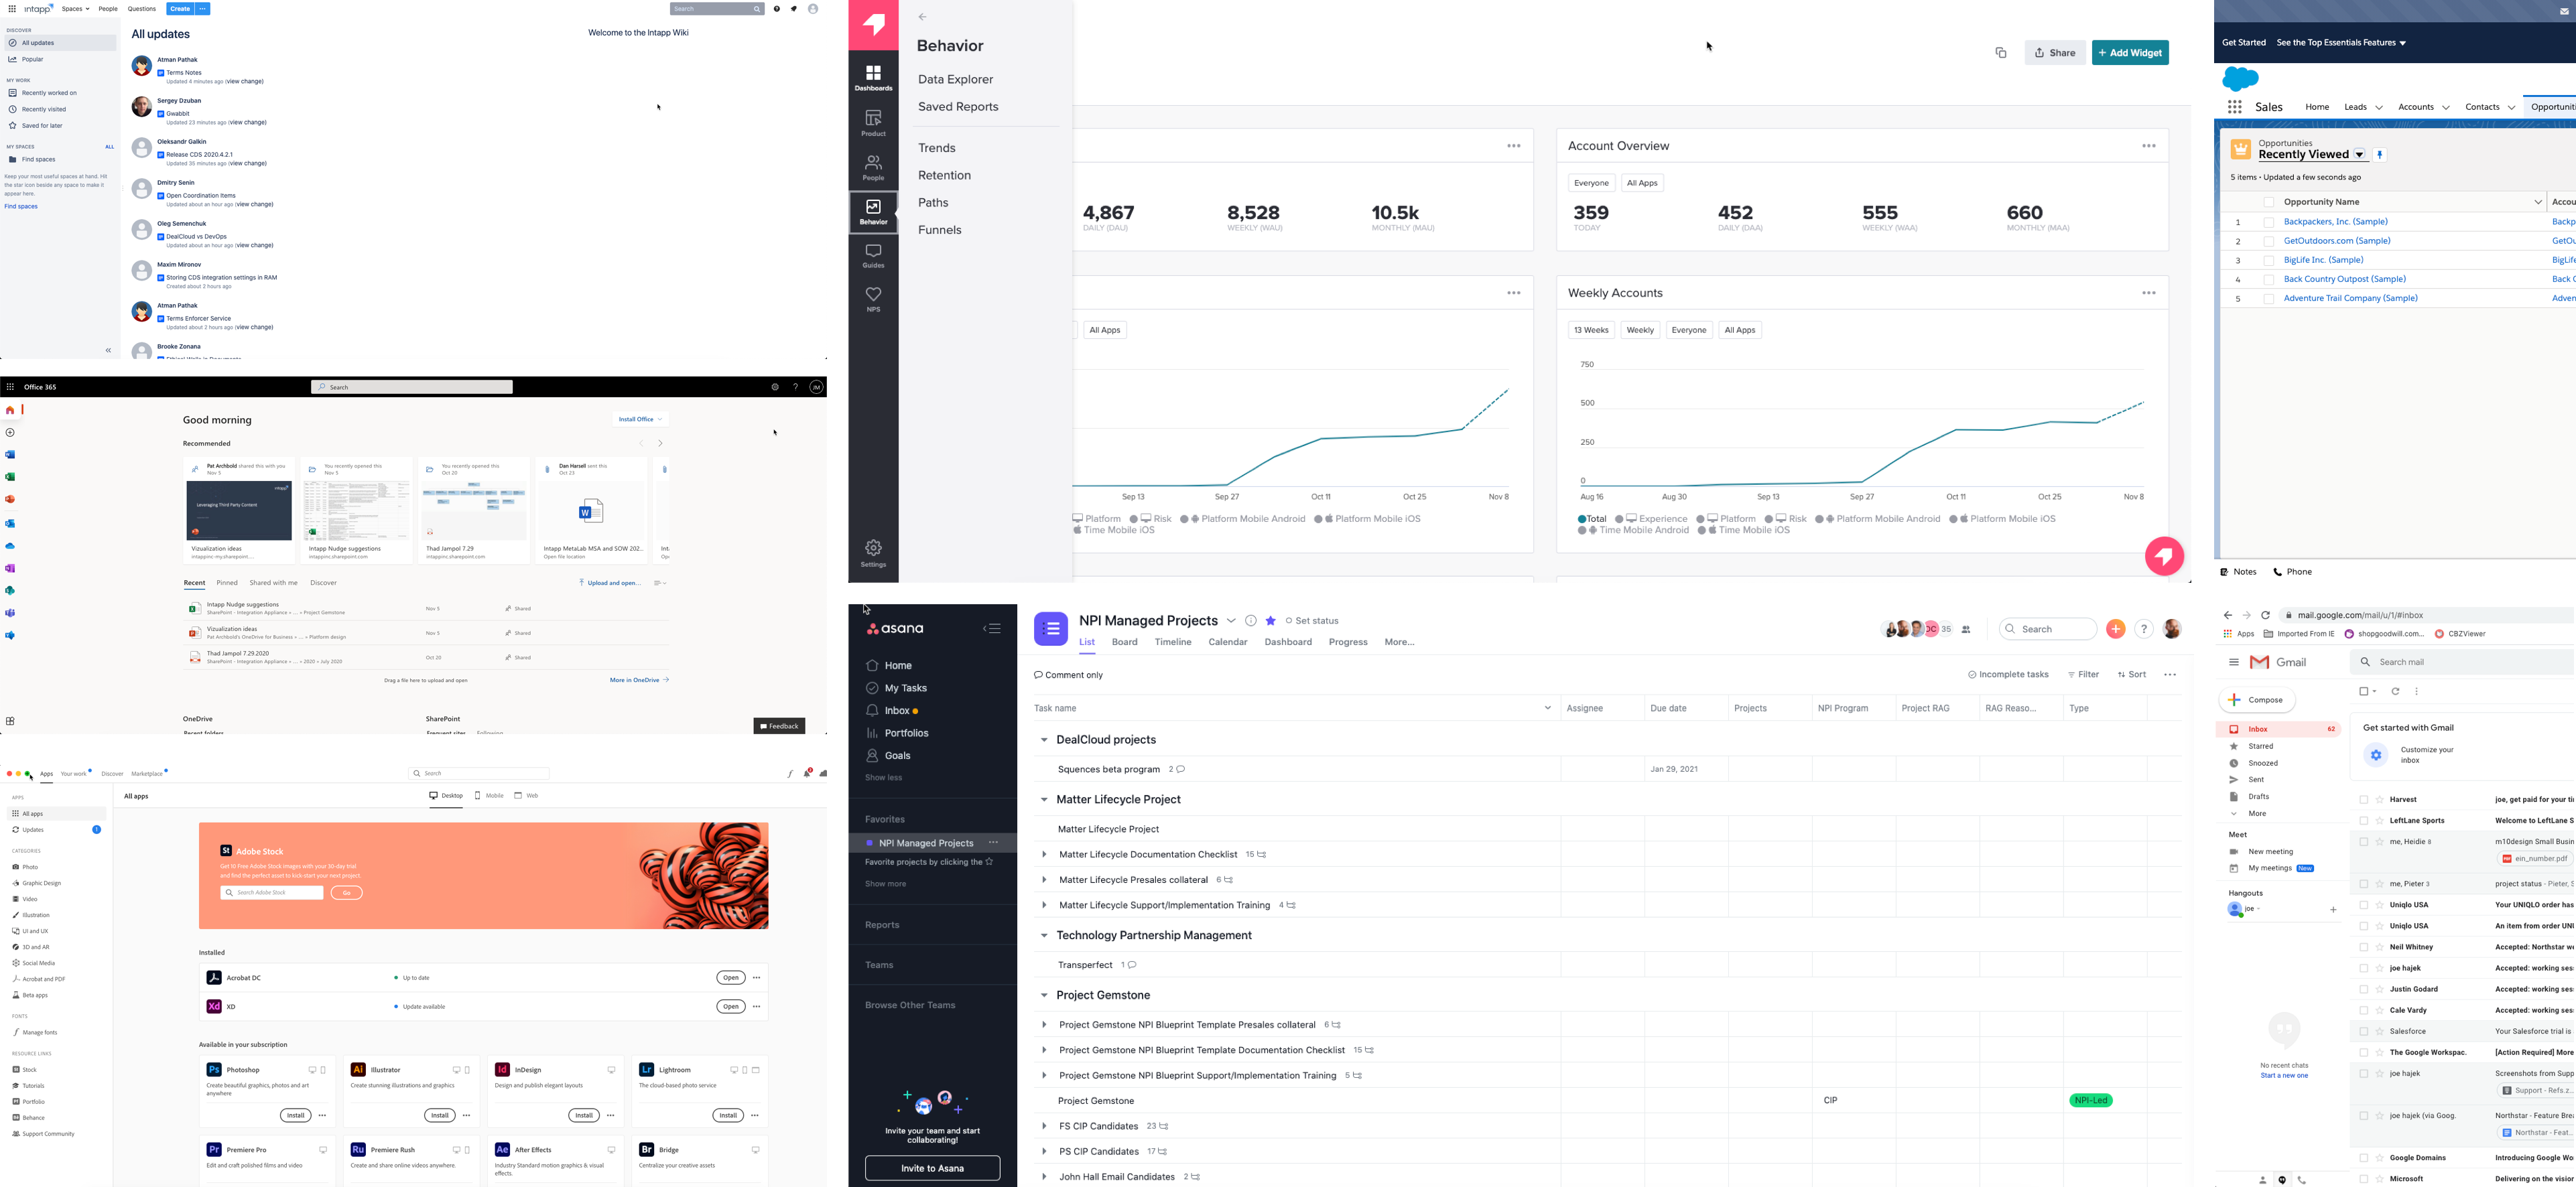Open the People section in Pendo sidebar

[x=873, y=167]
